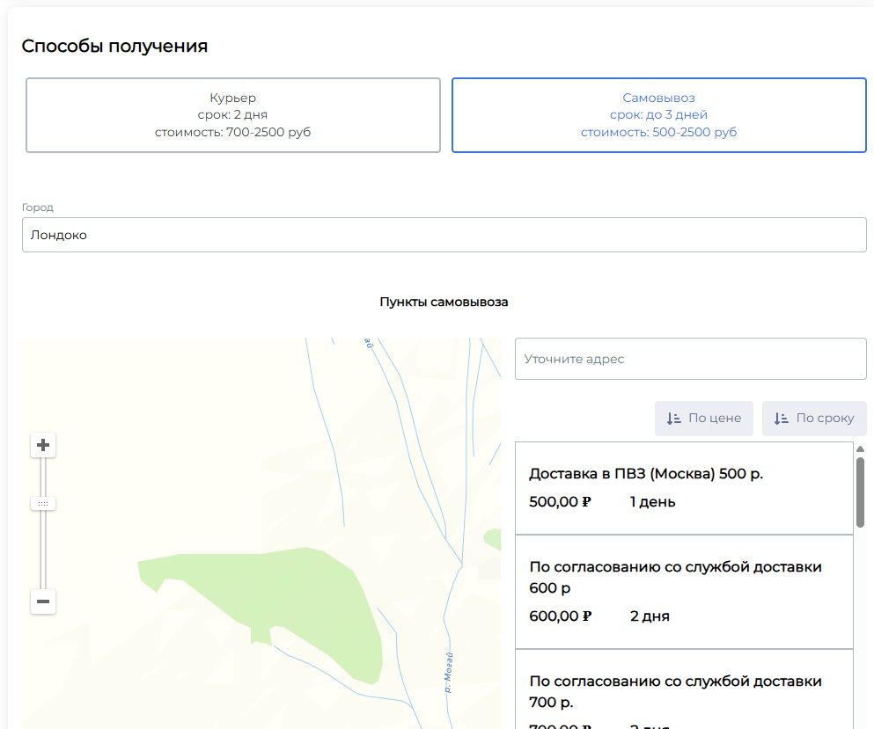Click the sort icon in По цене

tap(674, 419)
